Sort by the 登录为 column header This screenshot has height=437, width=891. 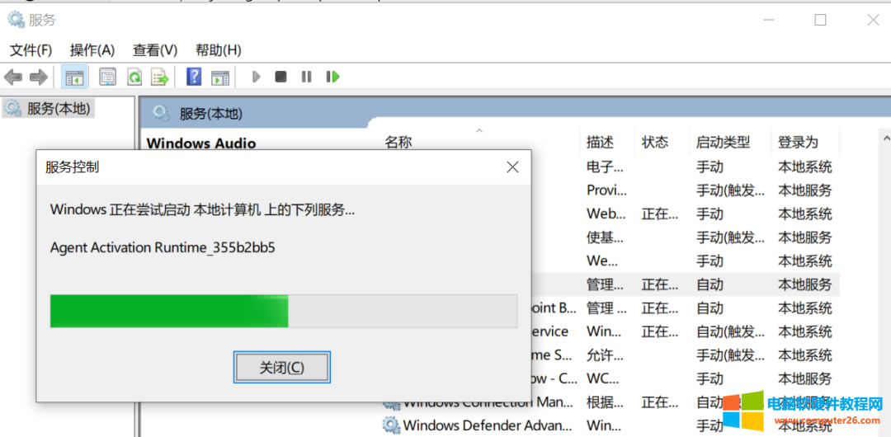(x=798, y=142)
